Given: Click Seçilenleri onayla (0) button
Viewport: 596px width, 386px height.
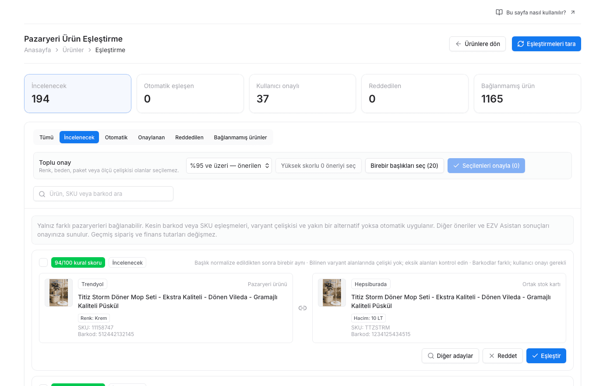Looking at the screenshot, I should (x=486, y=166).
